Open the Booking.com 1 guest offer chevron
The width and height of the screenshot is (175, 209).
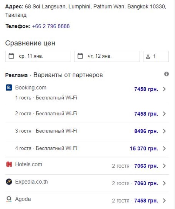[164, 89]
